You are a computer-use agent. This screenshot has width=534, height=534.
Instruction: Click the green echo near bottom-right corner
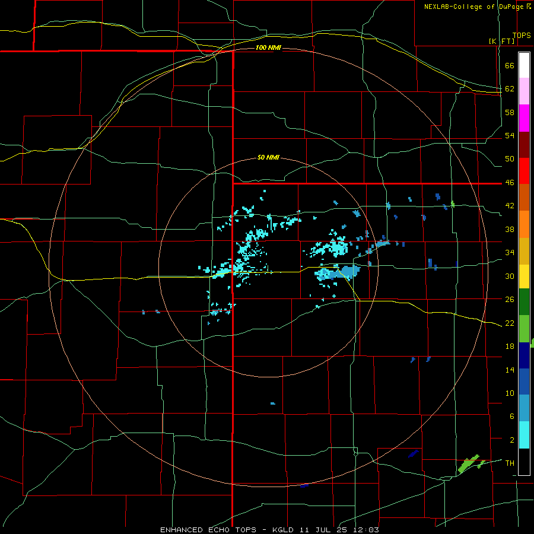click(469, 464)
